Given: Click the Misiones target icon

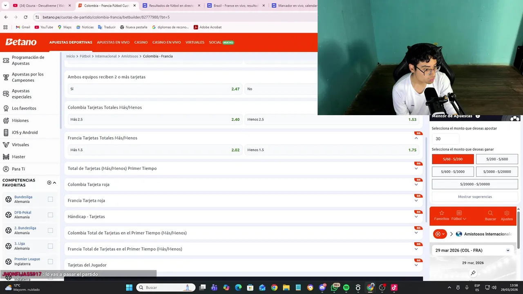Looking at the screenshot, I should coord(6,120).
